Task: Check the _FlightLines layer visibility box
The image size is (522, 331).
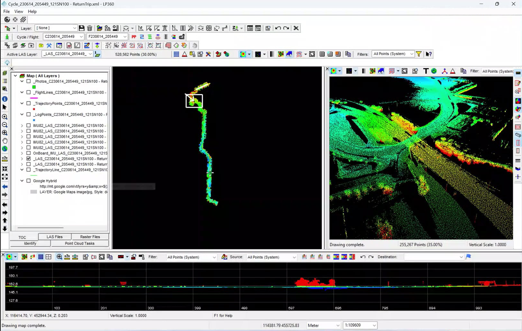Action: 29,92
